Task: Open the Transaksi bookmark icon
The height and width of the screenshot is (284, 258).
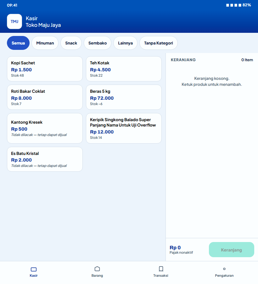Action: point(161,269)
